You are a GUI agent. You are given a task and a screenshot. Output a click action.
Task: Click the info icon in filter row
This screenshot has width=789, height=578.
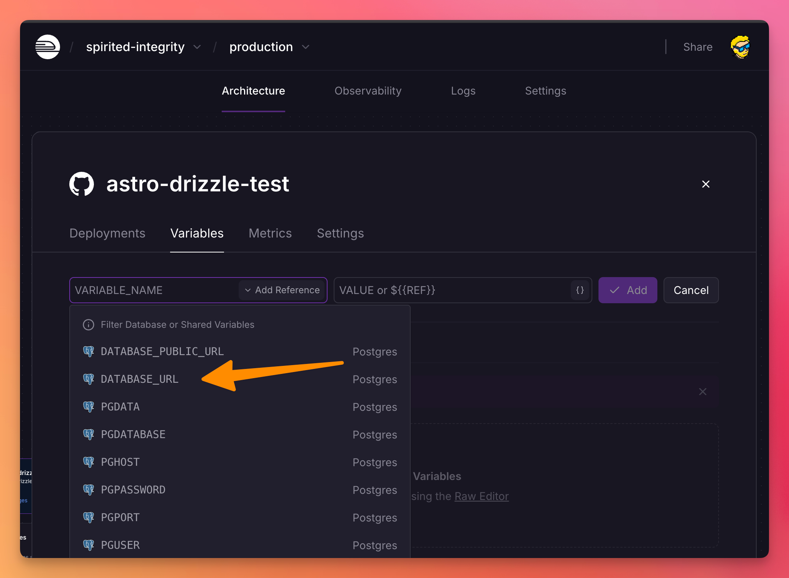pyautogui.click(x=89, y=325)
